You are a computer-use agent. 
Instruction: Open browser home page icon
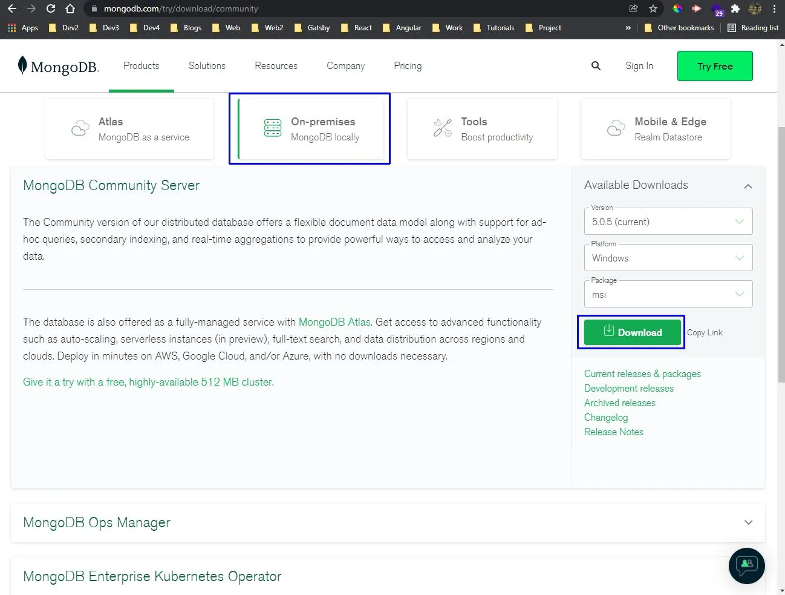[70, 8]
